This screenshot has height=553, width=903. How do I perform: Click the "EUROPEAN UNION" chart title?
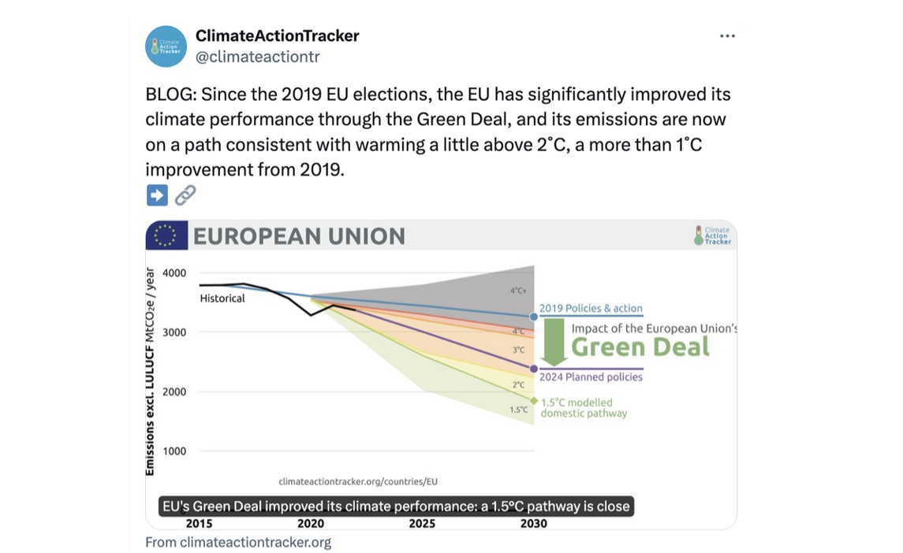click(x=299, y=236)
